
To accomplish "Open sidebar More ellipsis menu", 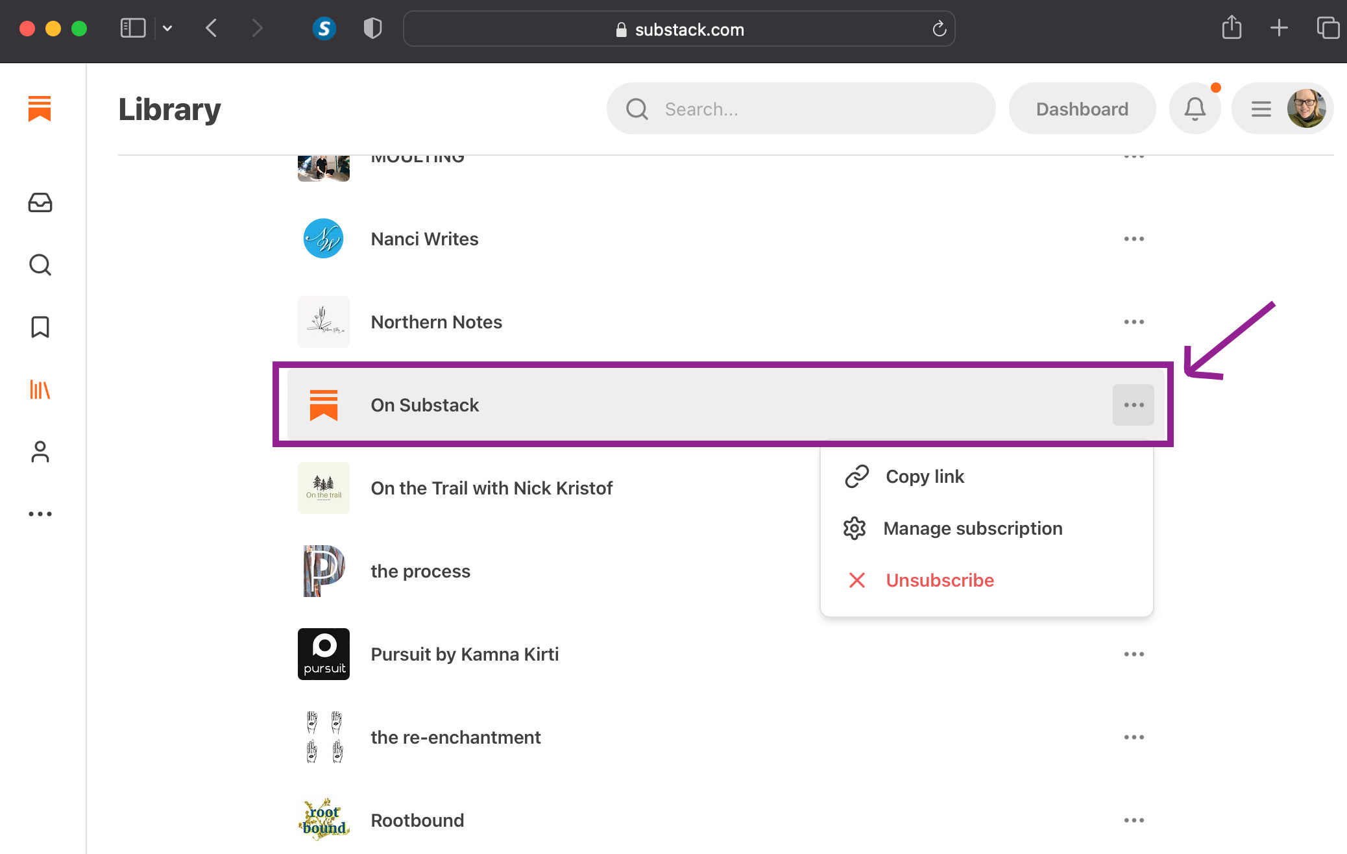I will coord(40,514).
